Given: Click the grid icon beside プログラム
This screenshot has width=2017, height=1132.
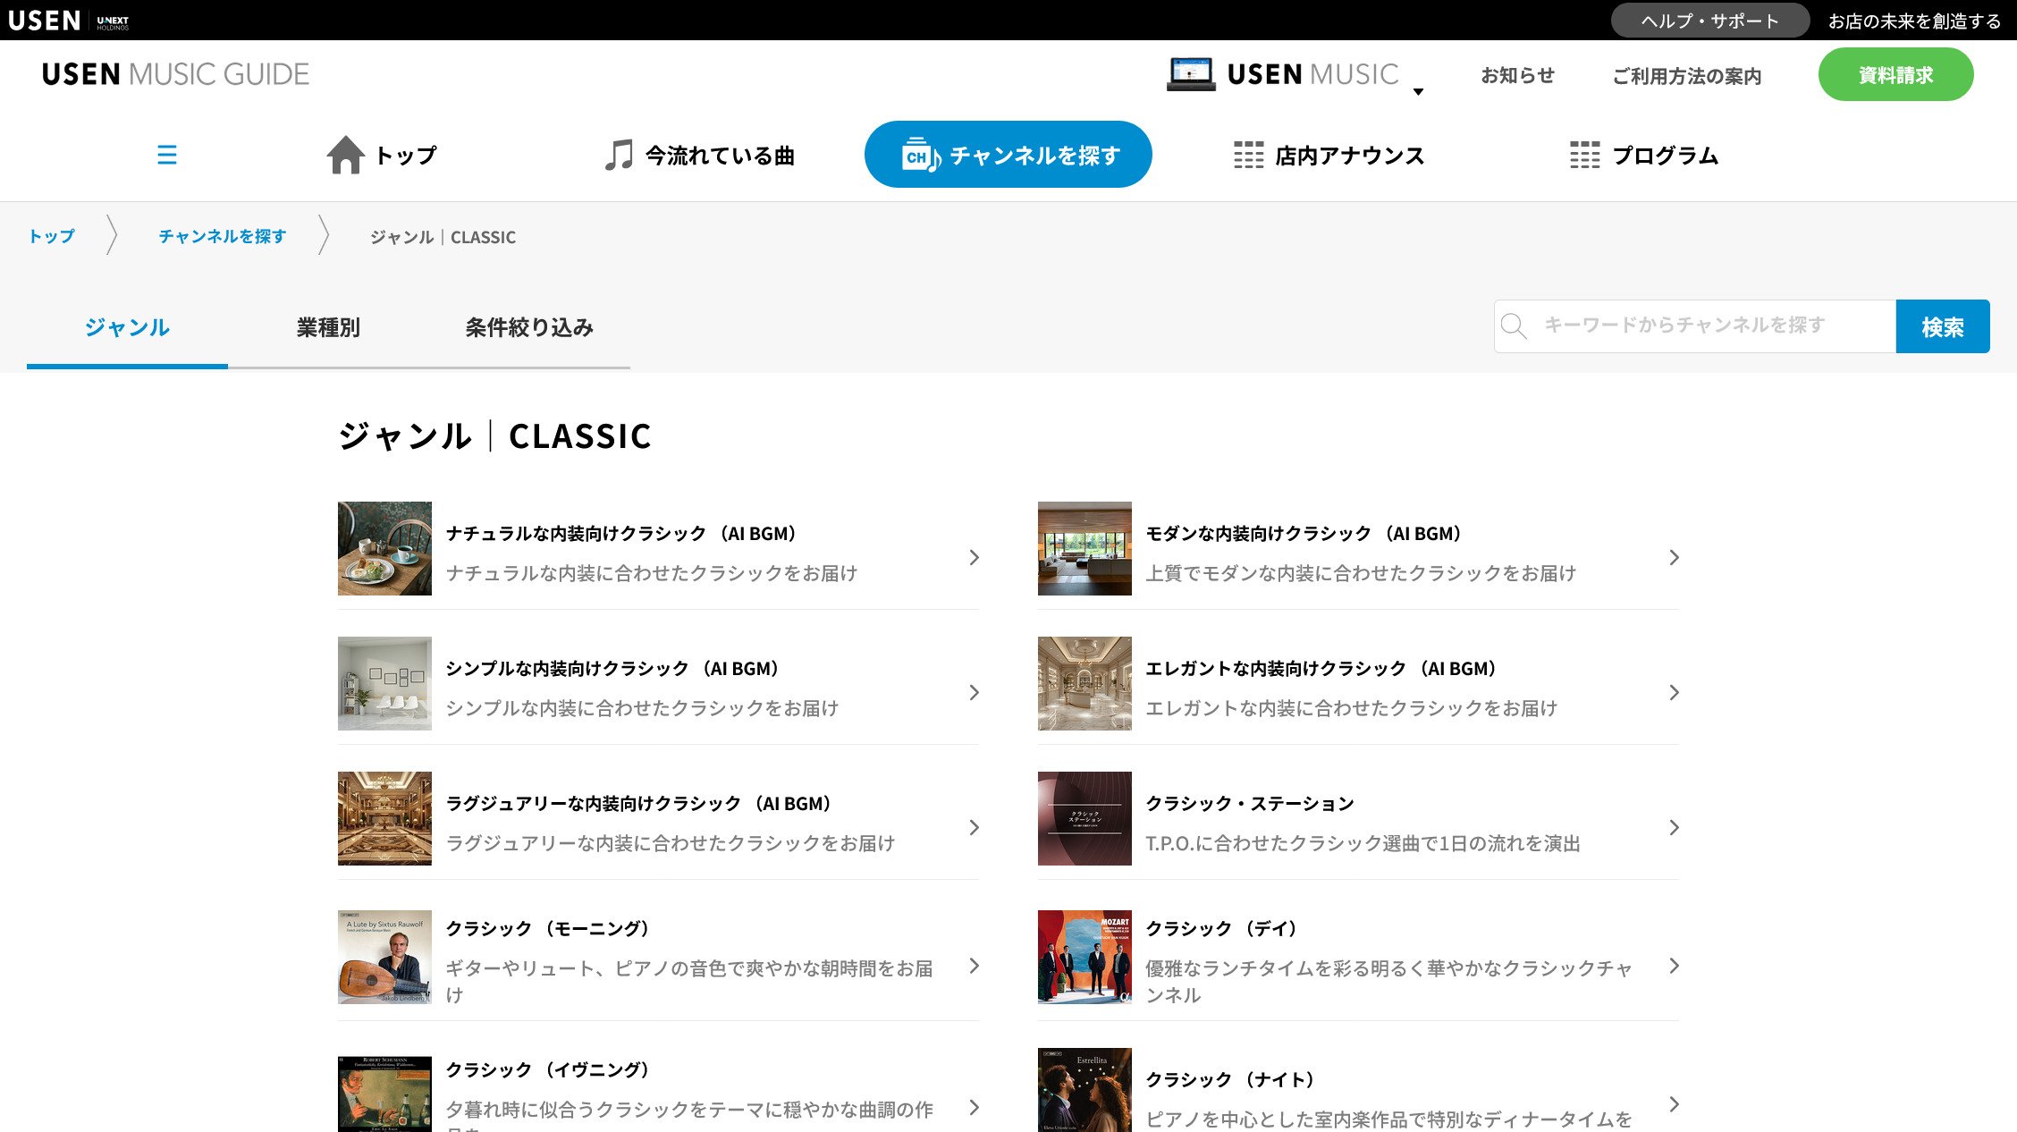Looking at the screenshot, I should pos(1584,155).
